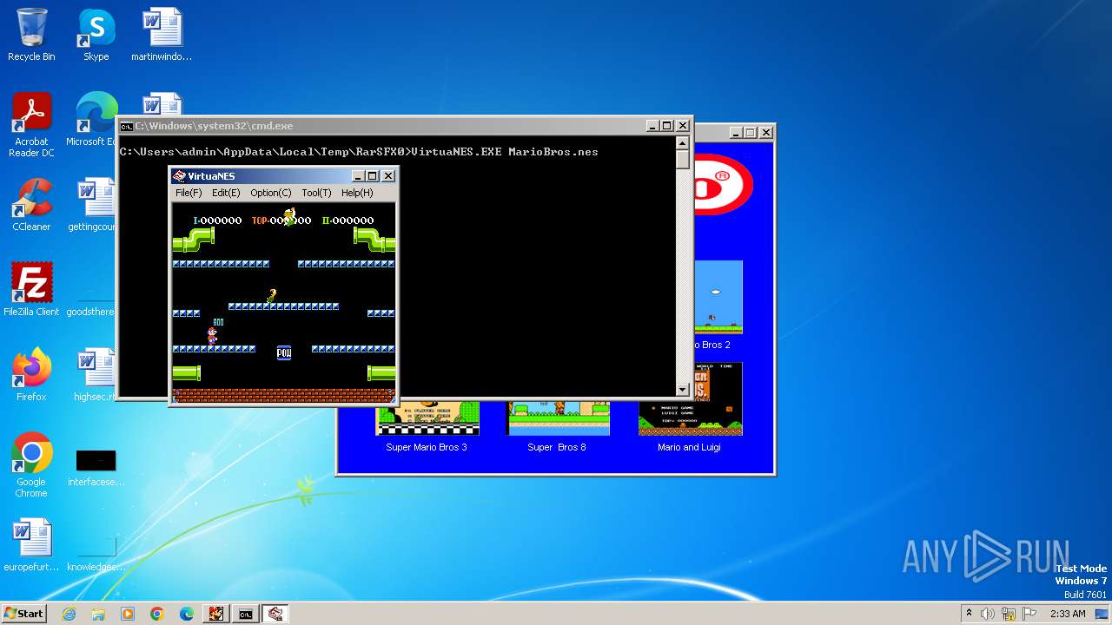Open Chrome from the taskbar
Viewport: 1112px width, 625px height.
(157, 614)
